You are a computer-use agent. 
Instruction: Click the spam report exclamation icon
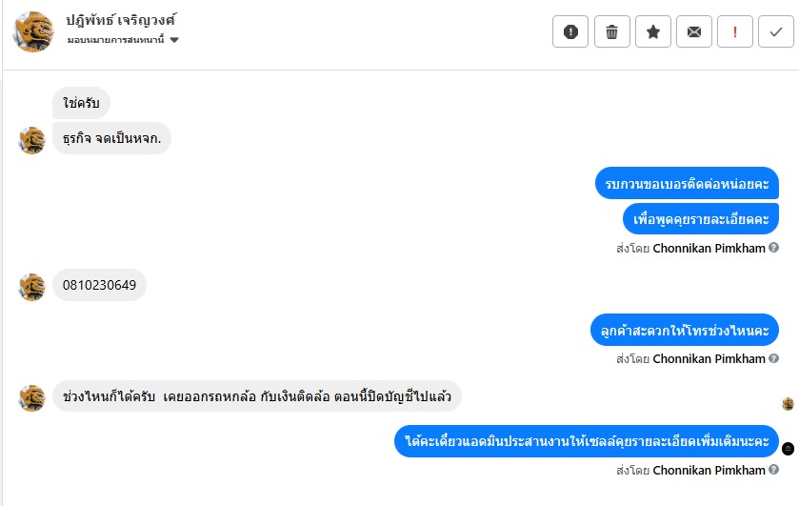click(570, 31)
